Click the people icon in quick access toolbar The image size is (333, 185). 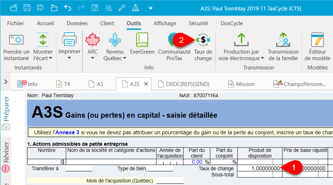(x=108, y=8)
